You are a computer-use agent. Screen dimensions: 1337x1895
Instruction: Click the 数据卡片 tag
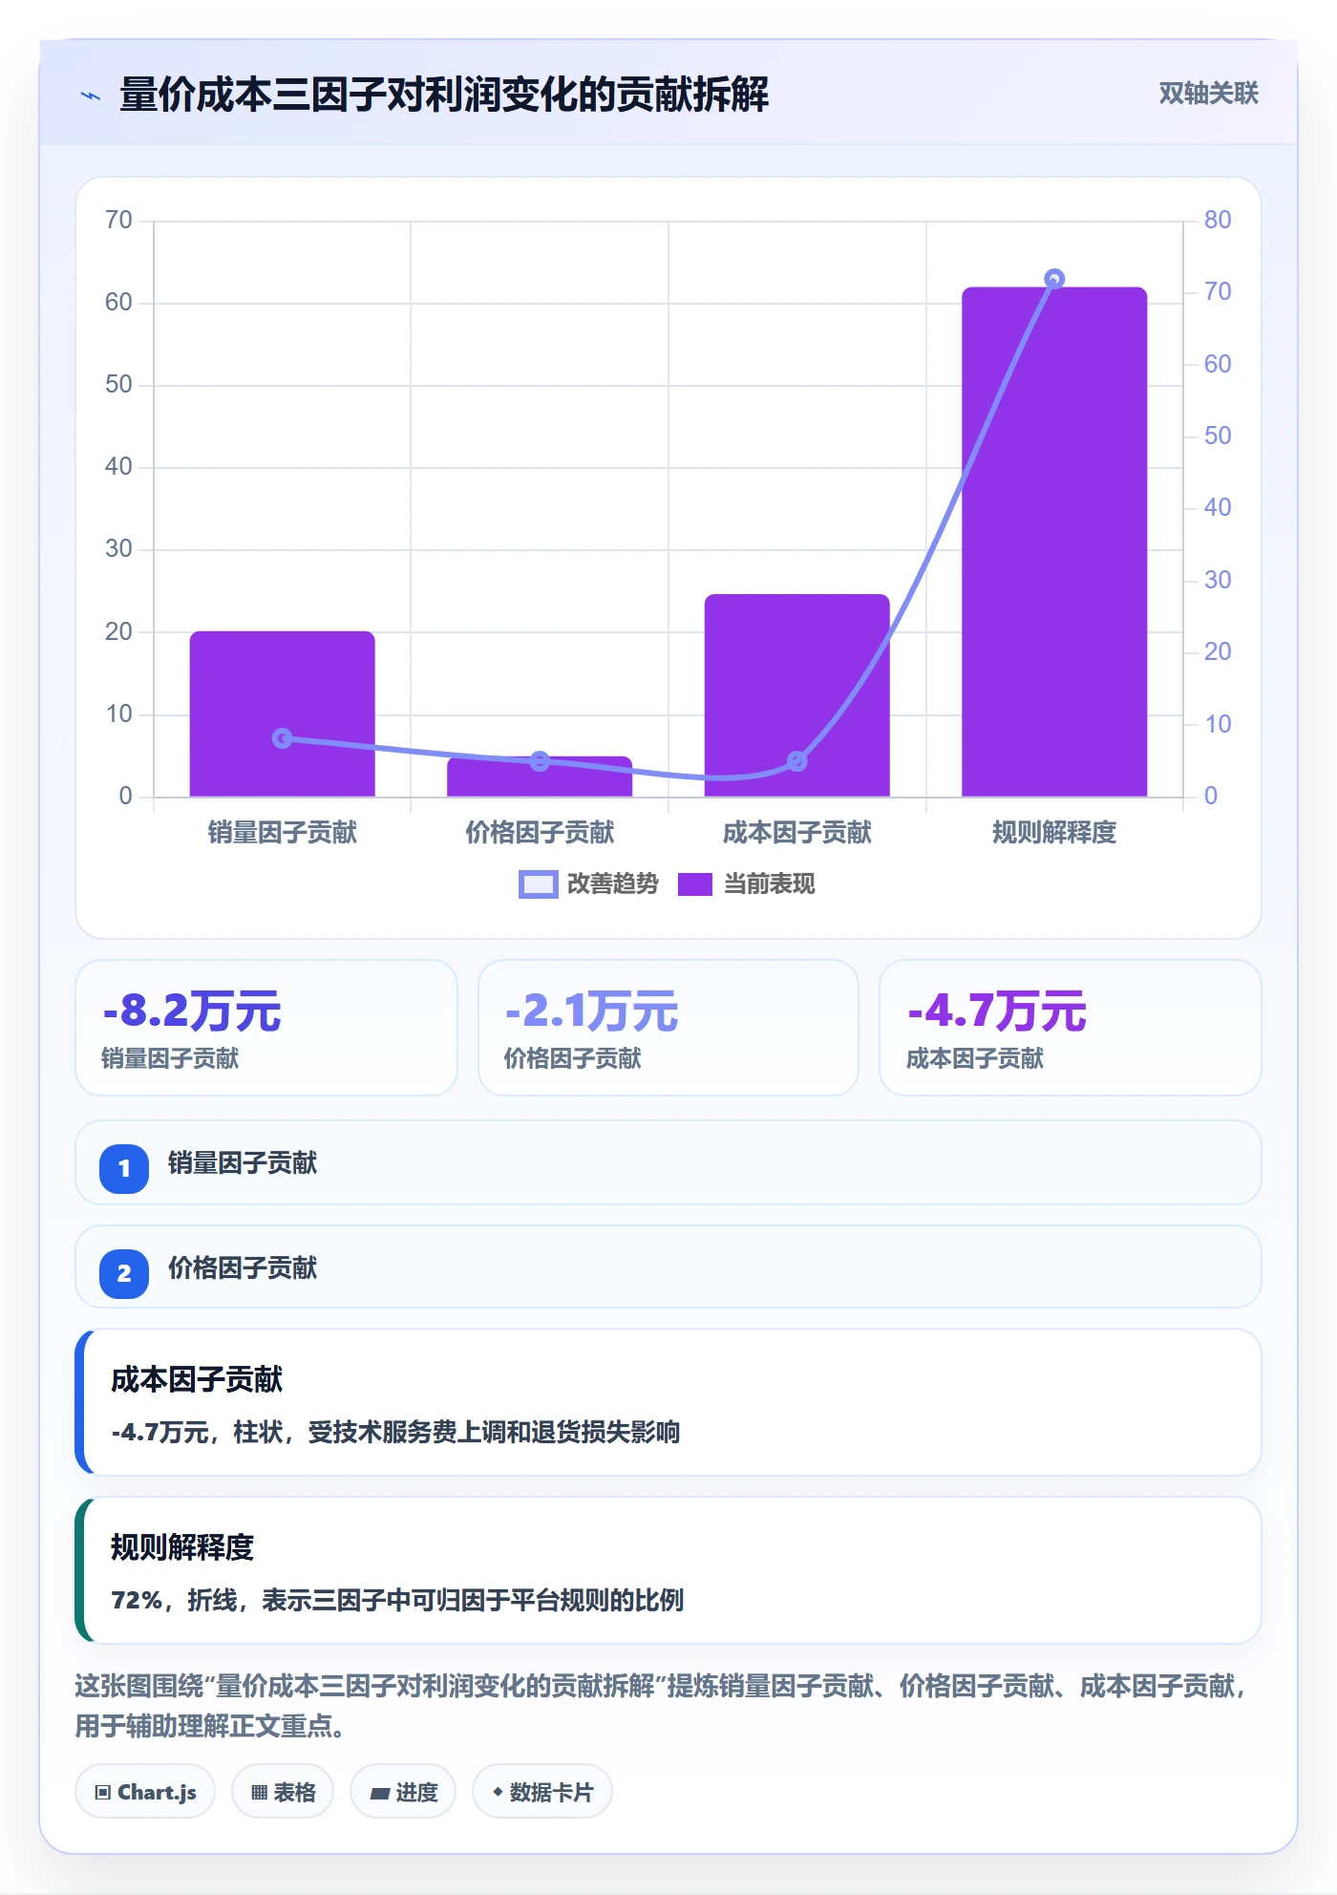[542, 1792]
